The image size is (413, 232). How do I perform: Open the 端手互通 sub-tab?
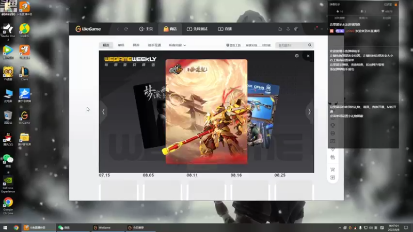click(x=154, y=45)
